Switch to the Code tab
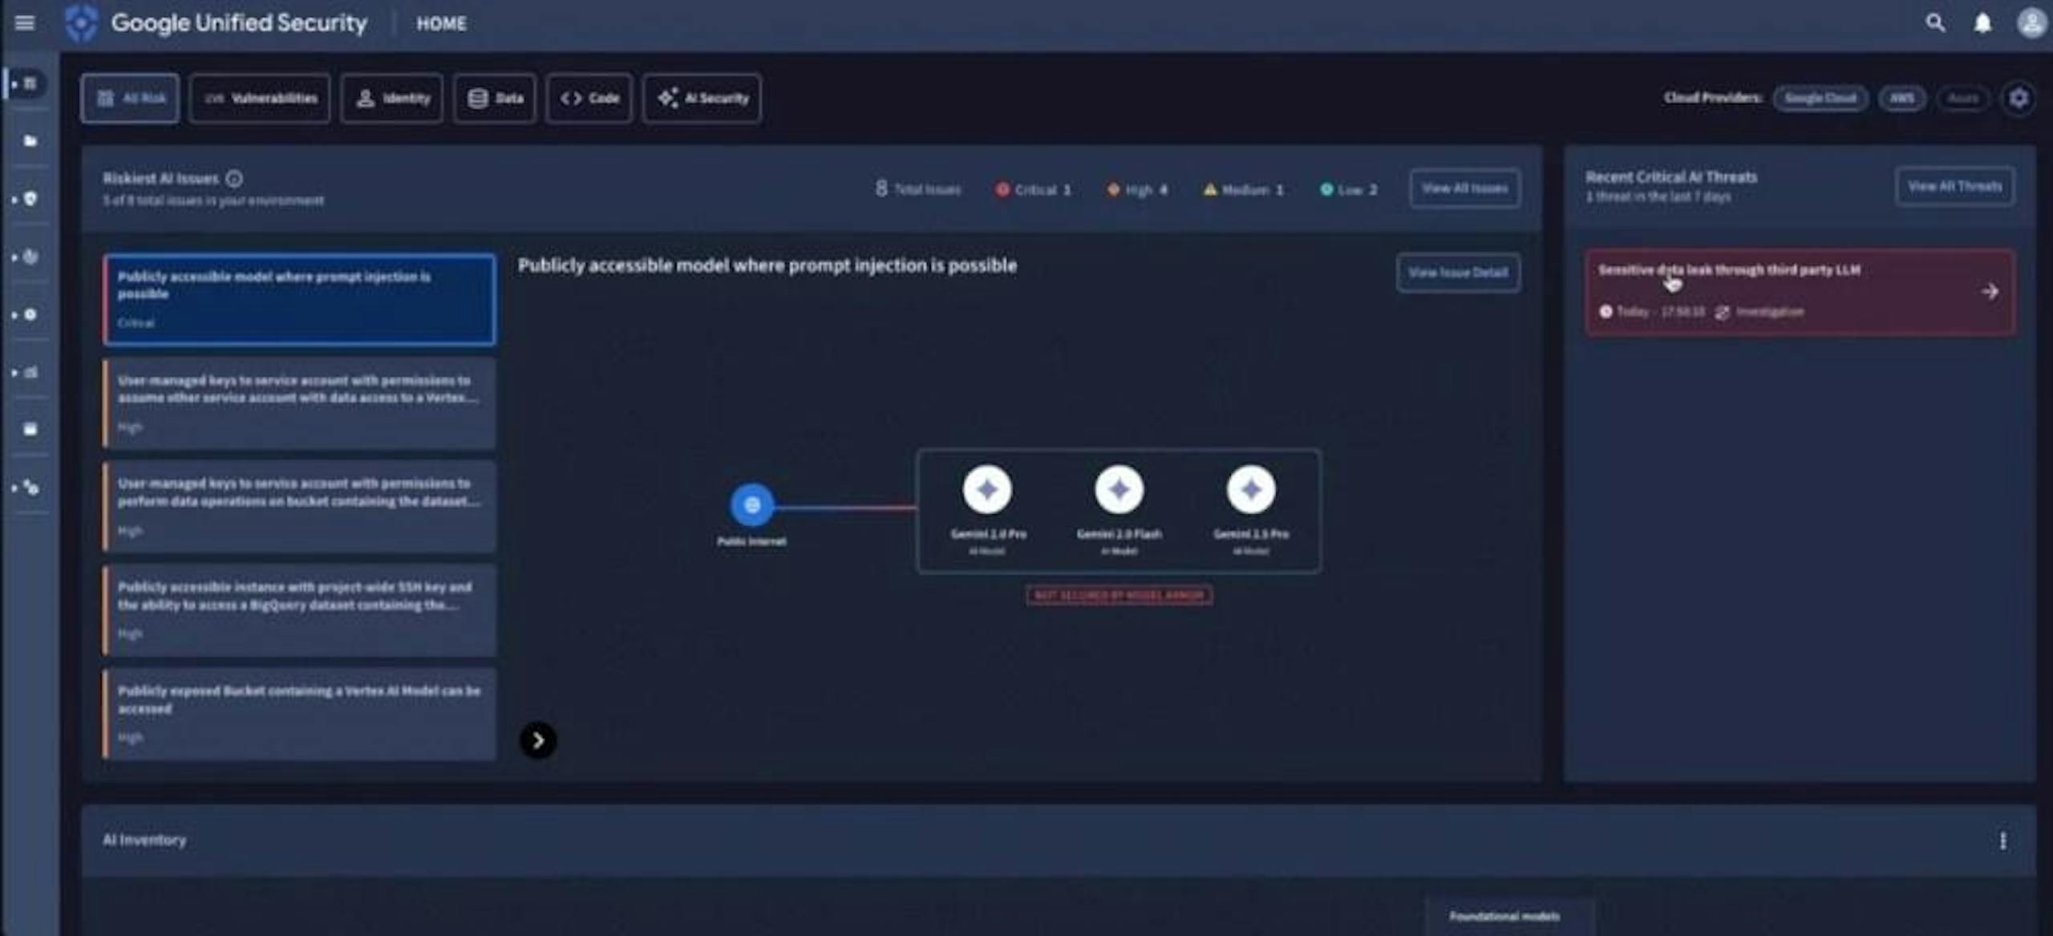This screenshot has height=936, width=2053. coord(589,98)
